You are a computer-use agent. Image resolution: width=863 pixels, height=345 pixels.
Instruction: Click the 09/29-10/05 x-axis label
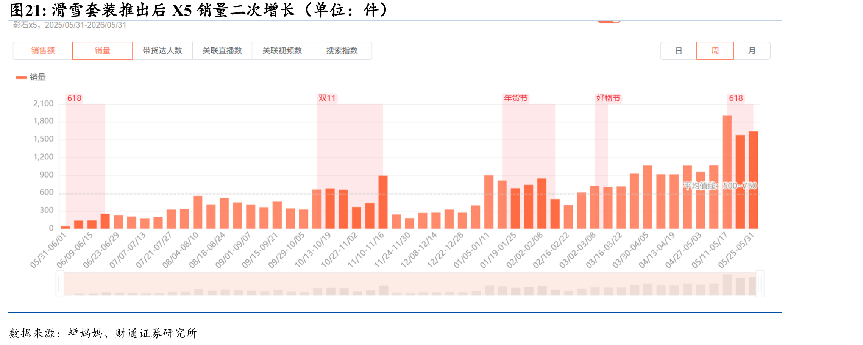(x=286, y=250)
